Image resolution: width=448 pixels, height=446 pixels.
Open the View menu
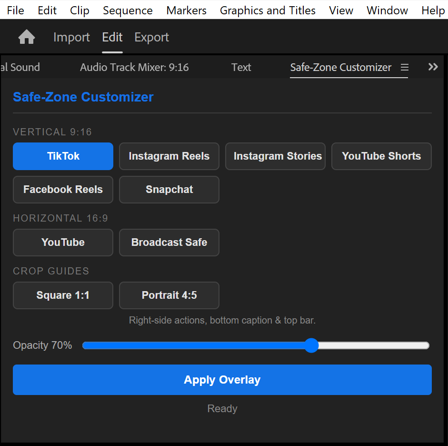[x=341, y=10]
